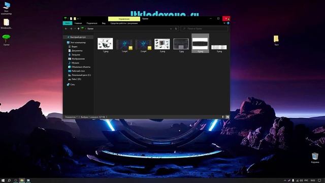Click the File Explorer taskbar button
Viewport: 325px width, 183px height.
click(x=22, y=180)
